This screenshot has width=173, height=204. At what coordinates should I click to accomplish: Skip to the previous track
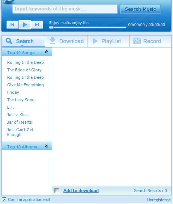[x=12, y=25]
